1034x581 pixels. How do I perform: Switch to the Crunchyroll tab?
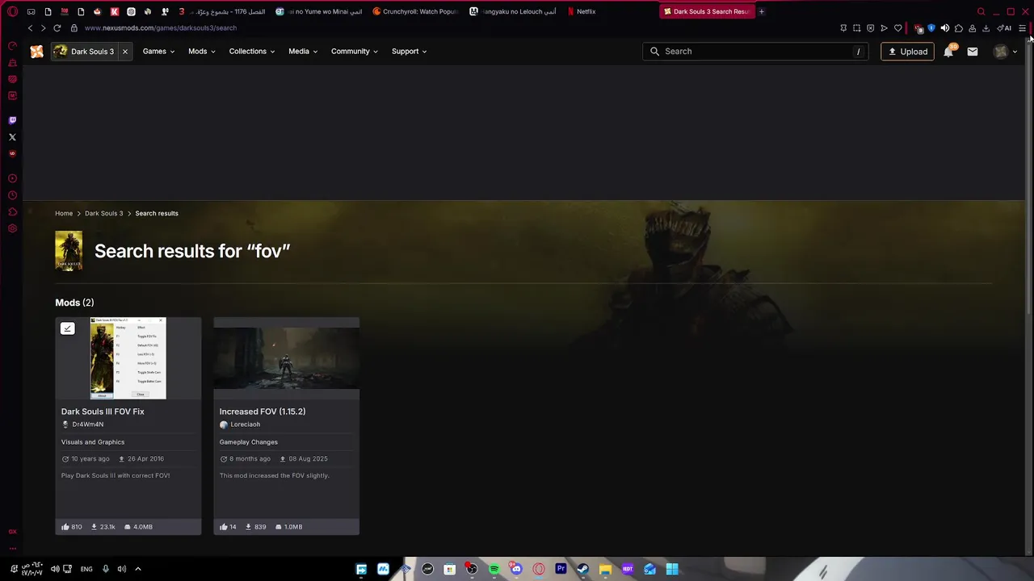coord(416,11)
